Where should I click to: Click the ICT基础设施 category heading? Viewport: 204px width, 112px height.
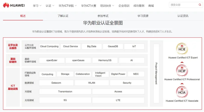click(13, 87)
